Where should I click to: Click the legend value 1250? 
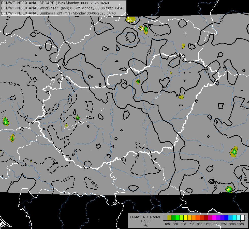(x=208, y=224)
